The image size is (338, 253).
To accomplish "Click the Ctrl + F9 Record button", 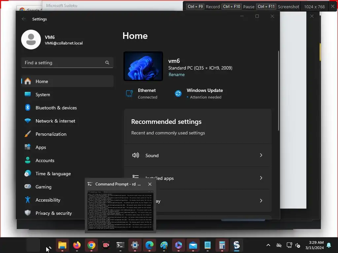I will tap(203, 7).
